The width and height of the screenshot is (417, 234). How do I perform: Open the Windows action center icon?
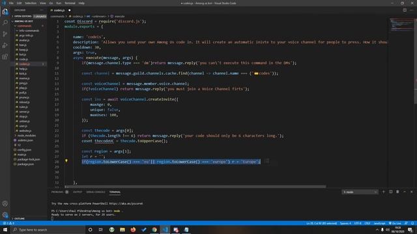click(x=410, y=229)
